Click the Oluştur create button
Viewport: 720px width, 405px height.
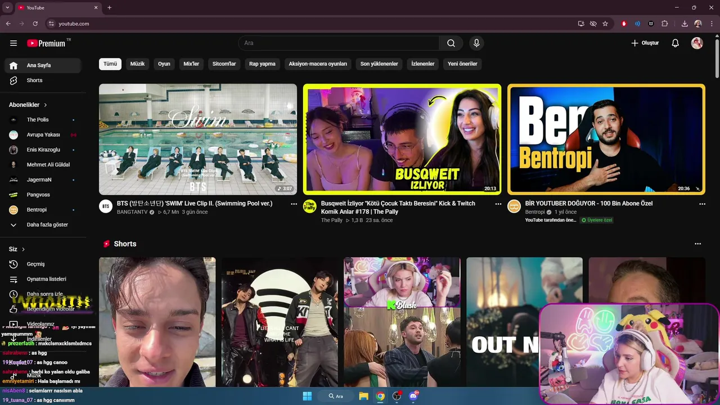click(x=645, y=43)
